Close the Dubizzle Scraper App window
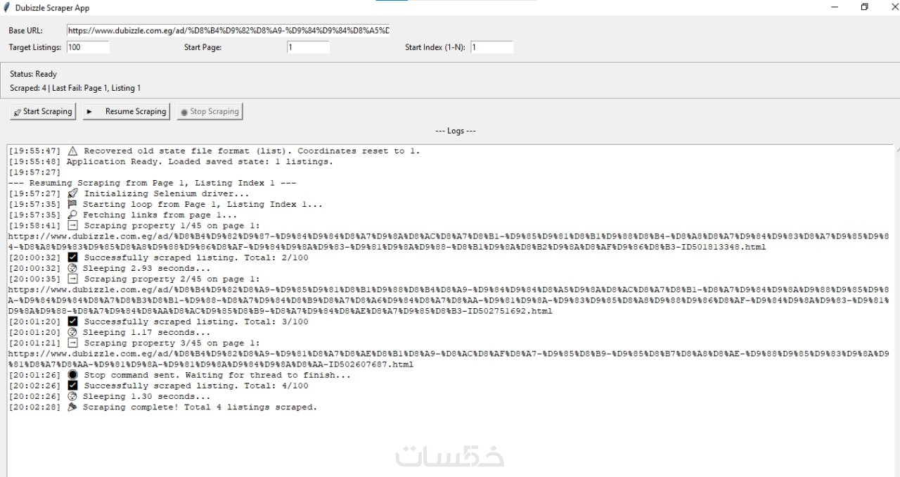Screen dimensions: 900x477 pos(894,7)
